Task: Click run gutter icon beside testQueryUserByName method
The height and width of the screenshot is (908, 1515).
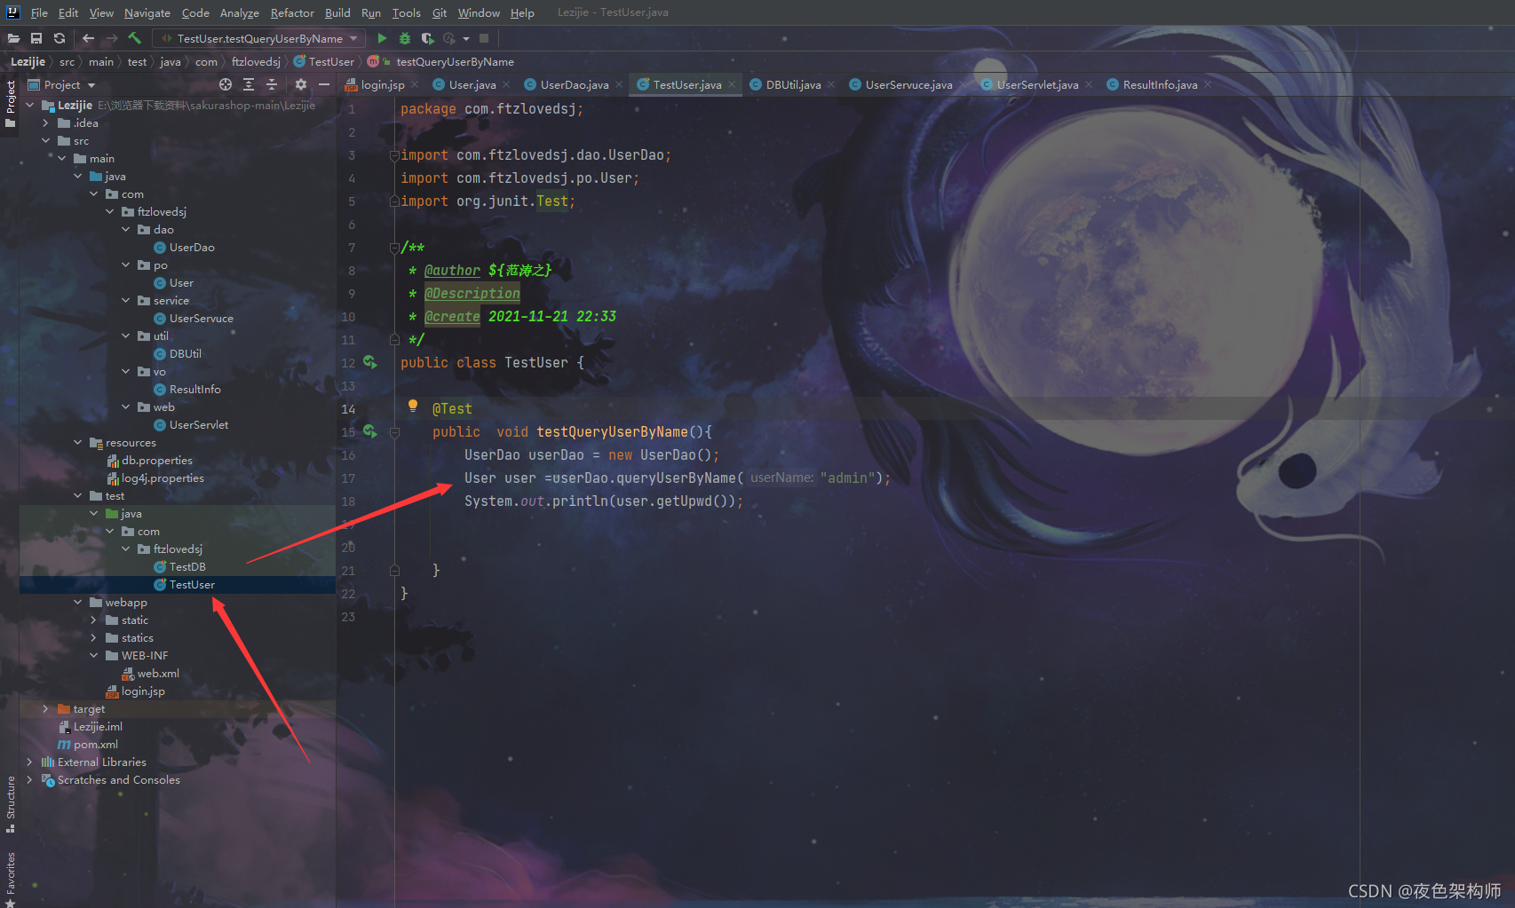Action: coord(370,431)
